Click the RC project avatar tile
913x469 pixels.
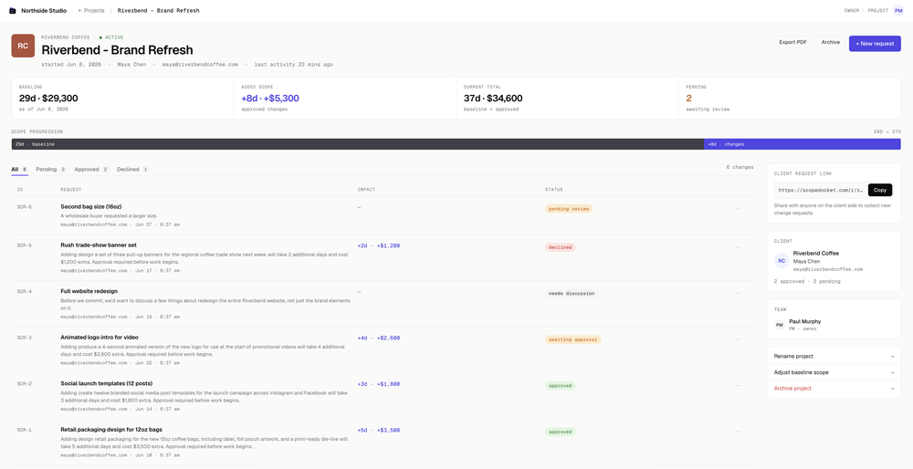coord(23,46)
